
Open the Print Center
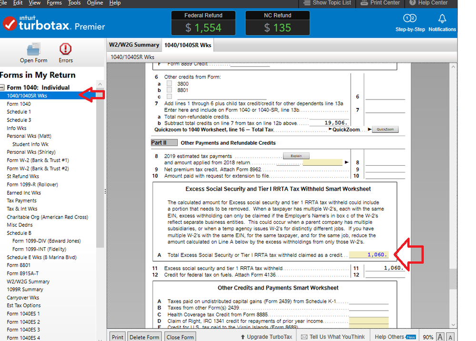381,3
